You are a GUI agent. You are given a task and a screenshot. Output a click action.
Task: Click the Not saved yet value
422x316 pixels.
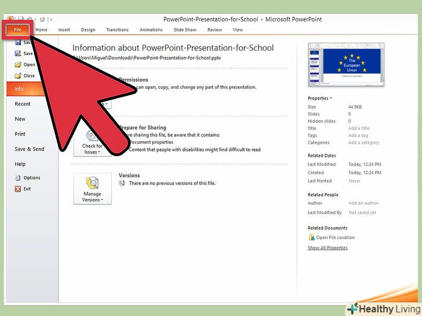coord(362,212)
